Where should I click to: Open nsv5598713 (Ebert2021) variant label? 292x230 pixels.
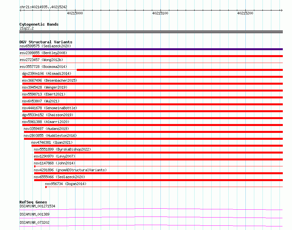click(x=44, y=94)
